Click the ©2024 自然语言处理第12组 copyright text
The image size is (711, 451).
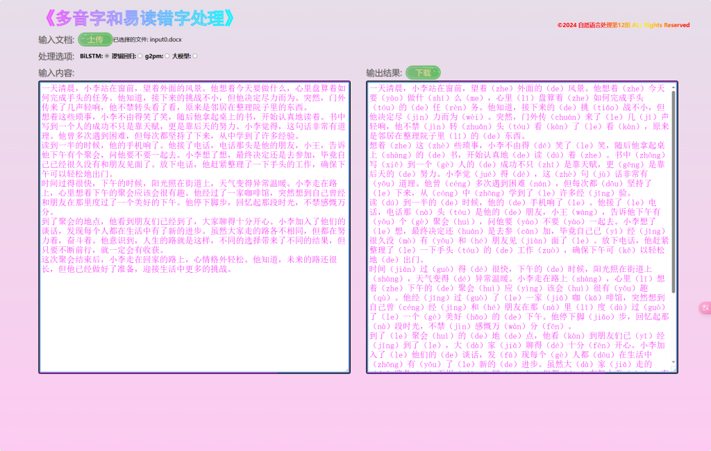click(624, 25)
